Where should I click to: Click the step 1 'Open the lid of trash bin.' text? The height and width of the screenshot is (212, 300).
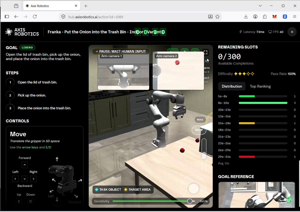(37, 82)
